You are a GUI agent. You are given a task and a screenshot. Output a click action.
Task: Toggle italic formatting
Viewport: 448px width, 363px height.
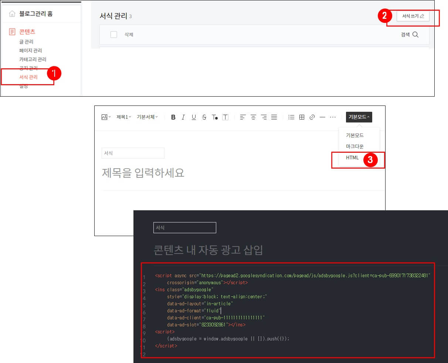click(183, 117)
